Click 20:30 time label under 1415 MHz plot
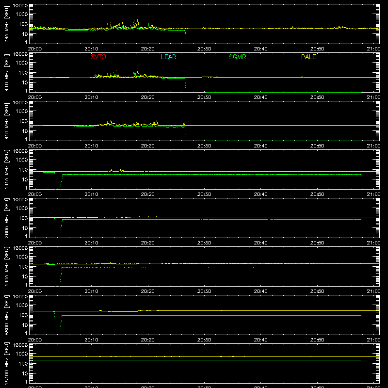Viewport: 388px width, 388px height. (204, 194)
